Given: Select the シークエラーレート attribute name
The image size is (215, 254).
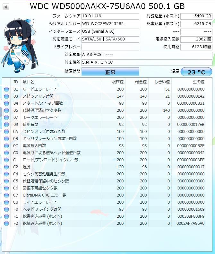Looking at the screenshot, I should click(40, 118).
